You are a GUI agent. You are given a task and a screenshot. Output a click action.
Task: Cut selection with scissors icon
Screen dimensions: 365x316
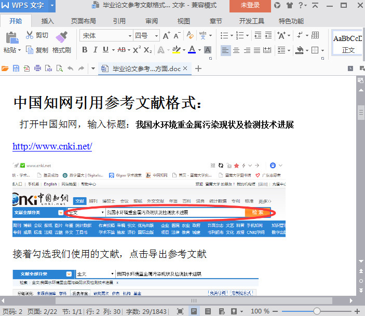30,35
